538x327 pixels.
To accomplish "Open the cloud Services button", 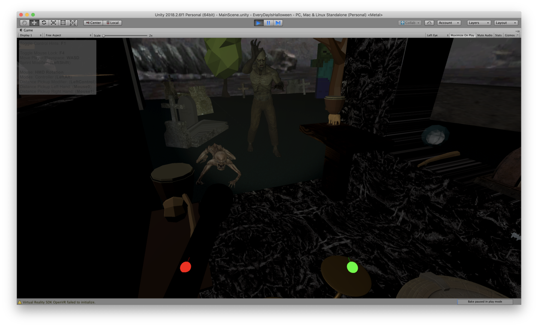I will point(429,23).
